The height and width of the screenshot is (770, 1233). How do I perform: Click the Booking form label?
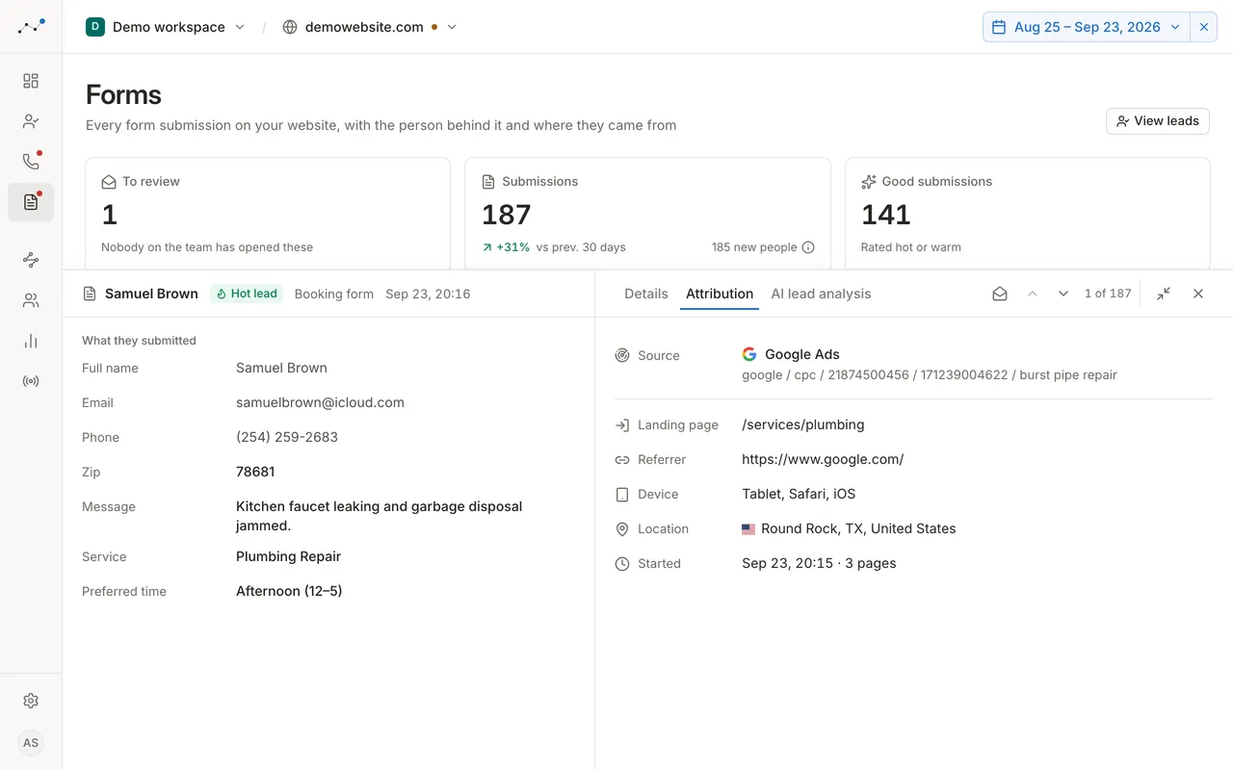334,294
